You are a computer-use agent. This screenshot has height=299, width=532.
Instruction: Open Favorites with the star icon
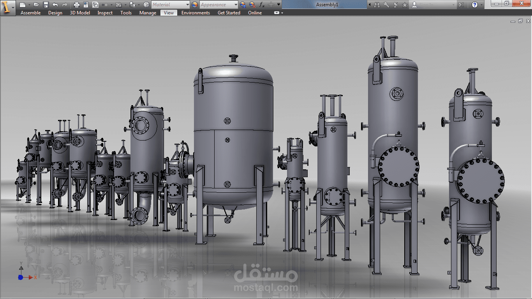405,5
